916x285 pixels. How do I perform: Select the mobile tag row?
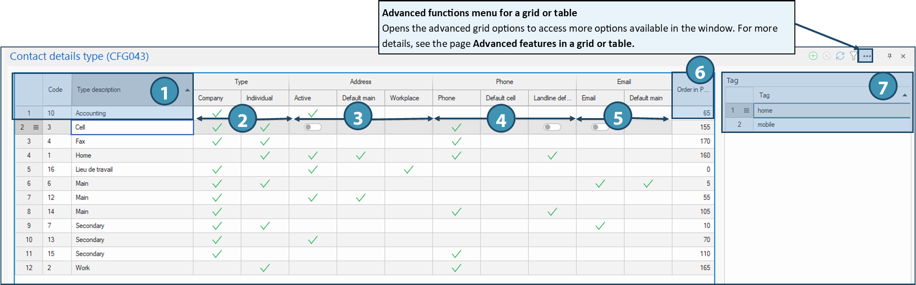pyautogui.click(x=818, y=125)
